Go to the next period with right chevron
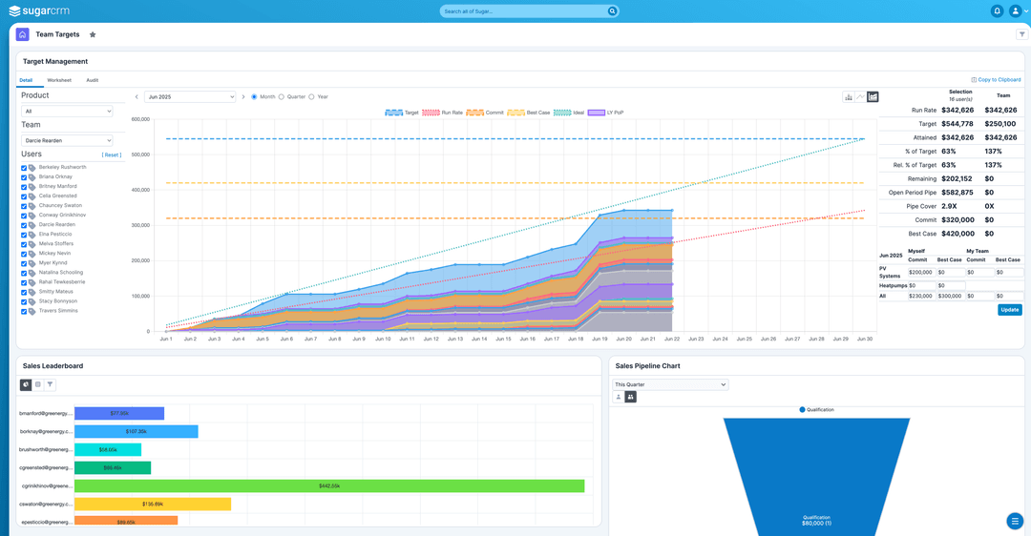This screenshot has height=536, width=1031. point(242,96)
